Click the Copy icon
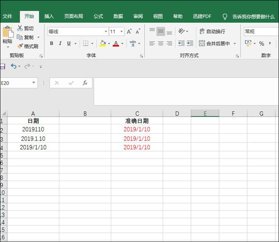Screen dimensions: 279x242 coord(19,37)
